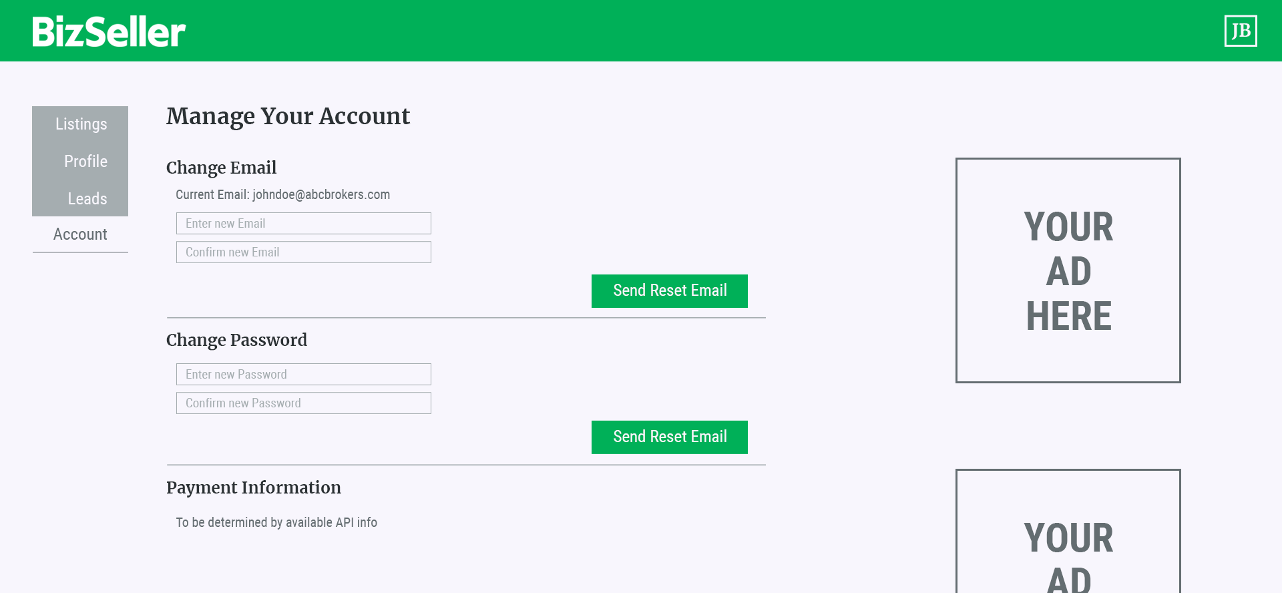Click the Manage Your Account heading

tap(288, 116)
